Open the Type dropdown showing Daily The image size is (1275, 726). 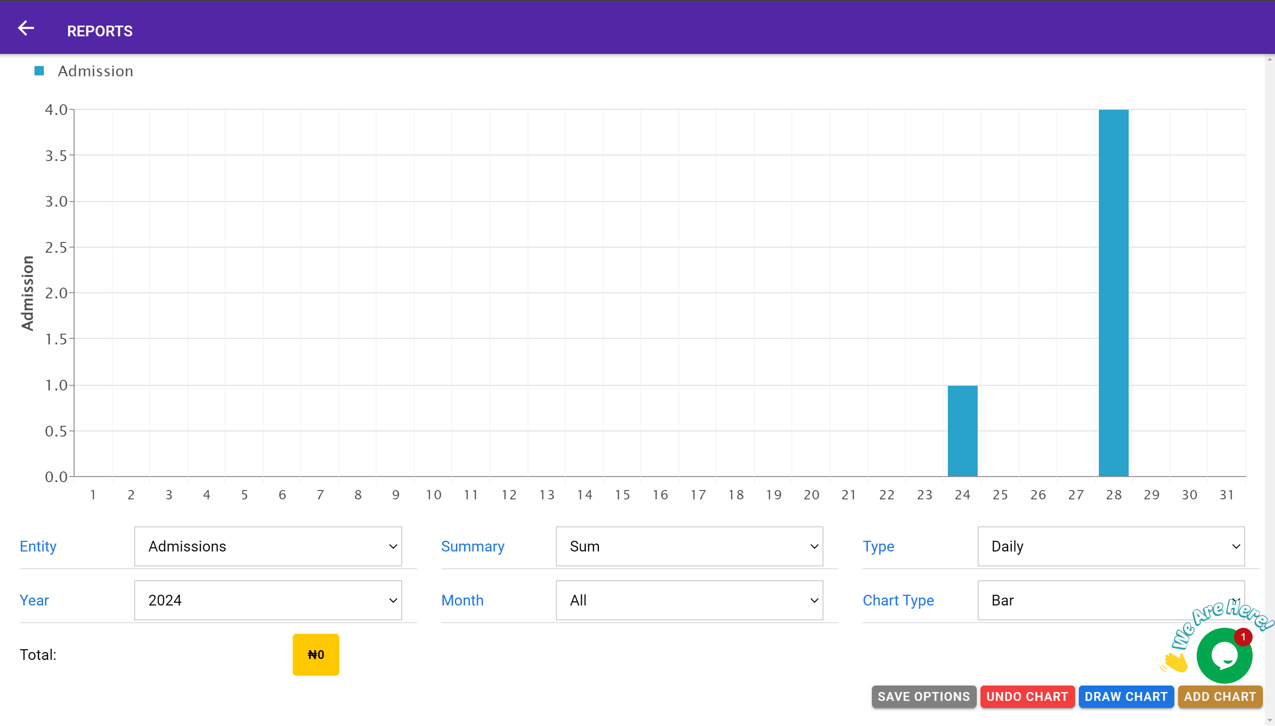[1111, 546]
